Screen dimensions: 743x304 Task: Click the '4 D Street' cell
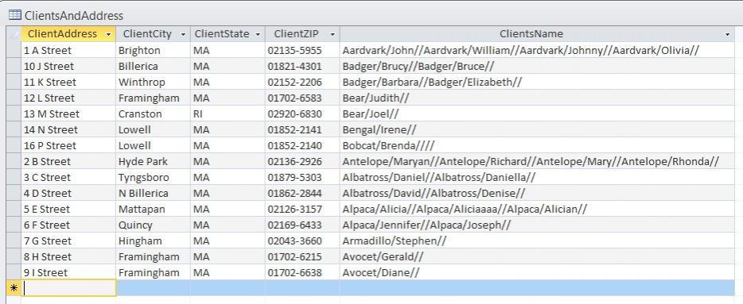pyautogui.click(x=68, y=194)
